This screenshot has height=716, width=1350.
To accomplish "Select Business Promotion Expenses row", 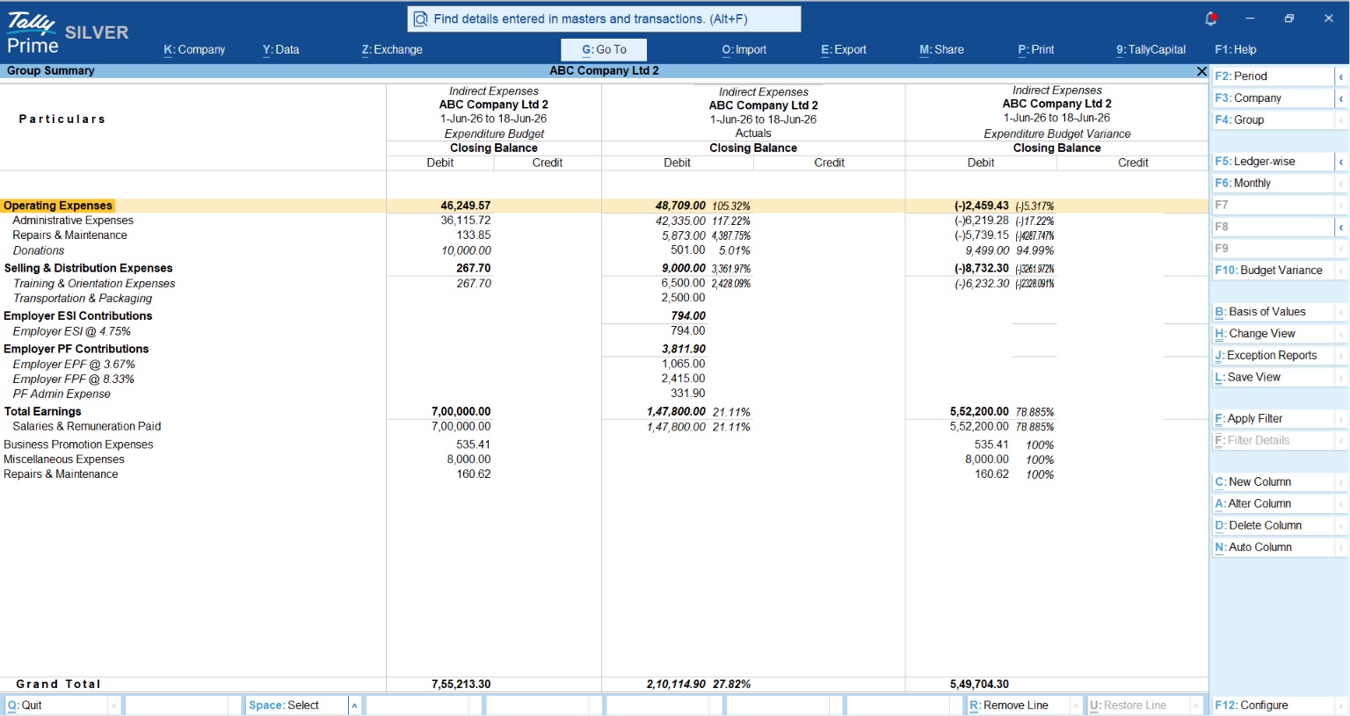I will pos(604,445).
